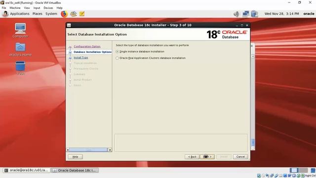
Task: Open the Applications menu
Action: pyautogui.click(x=20, y=14)
